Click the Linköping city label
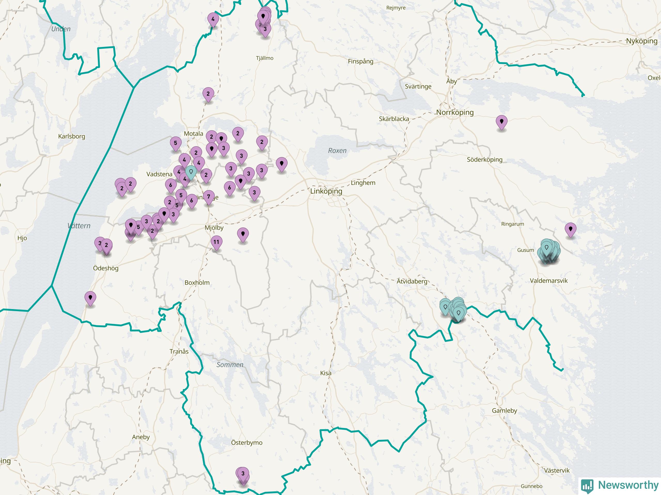 [326, 191]
